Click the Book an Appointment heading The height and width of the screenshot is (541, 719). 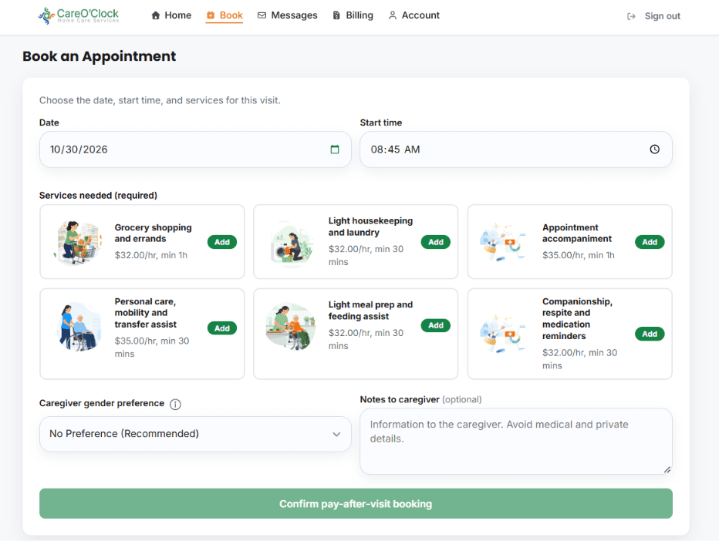coord(99,56)
